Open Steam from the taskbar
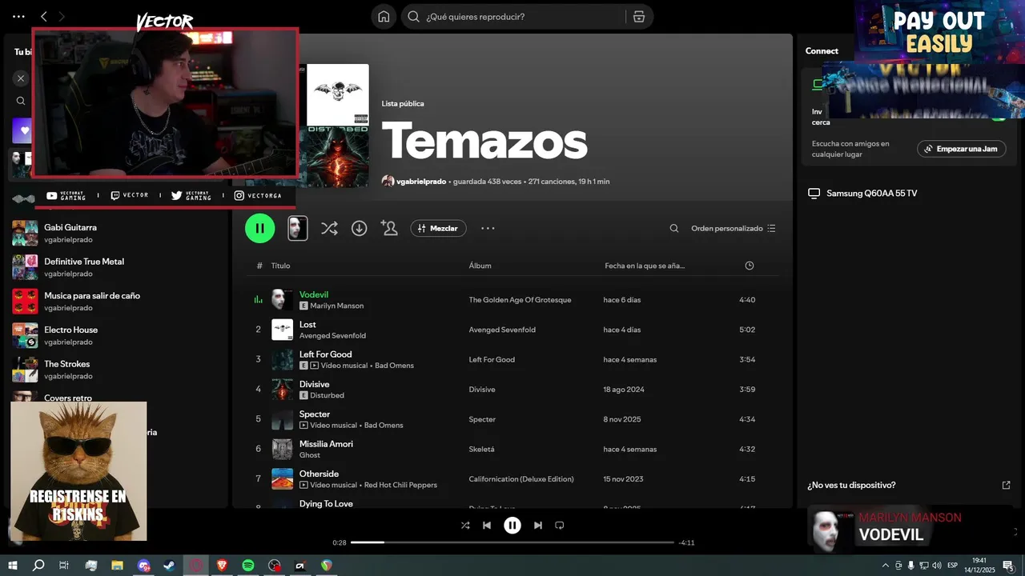 pos(170,565)
